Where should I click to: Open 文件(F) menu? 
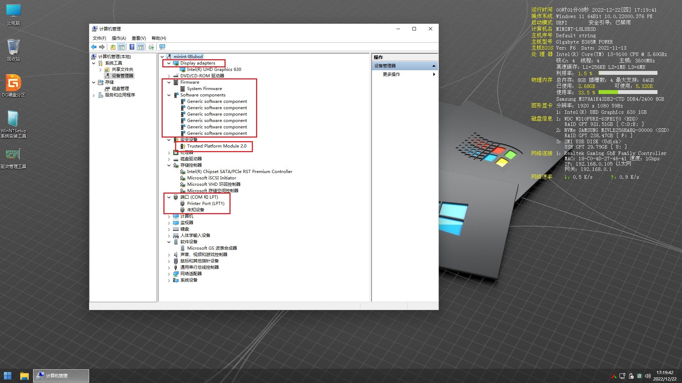(99, 38)
